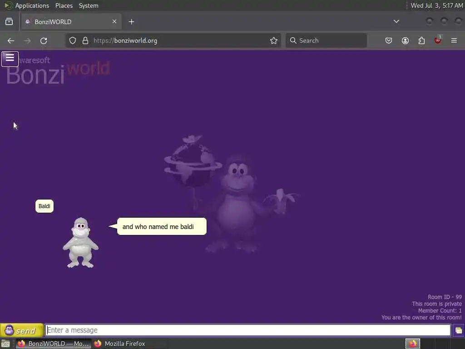465x349 pixels.
Task: Open the System menu
Action: [x=89, y=5]
